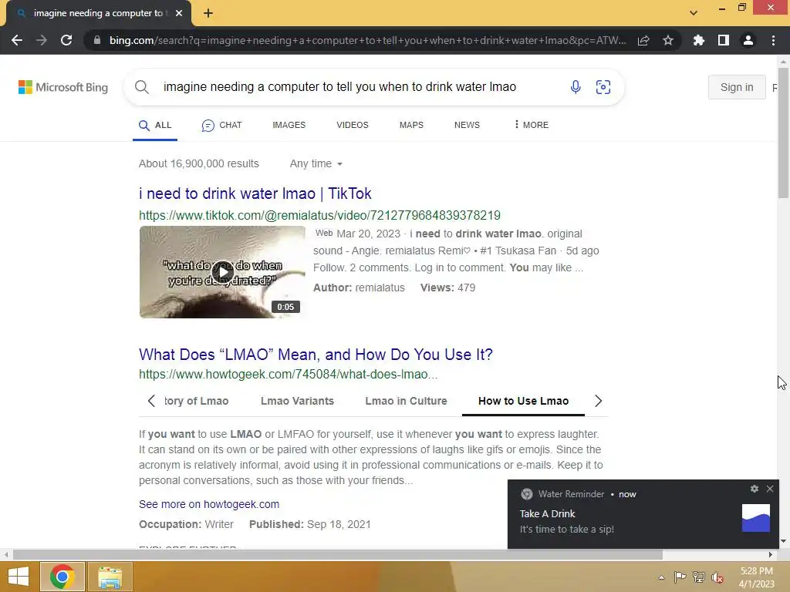Click the 'Take A Drink' notification title
The width and height of the screenshot is (790, 592).
[547, 514]
